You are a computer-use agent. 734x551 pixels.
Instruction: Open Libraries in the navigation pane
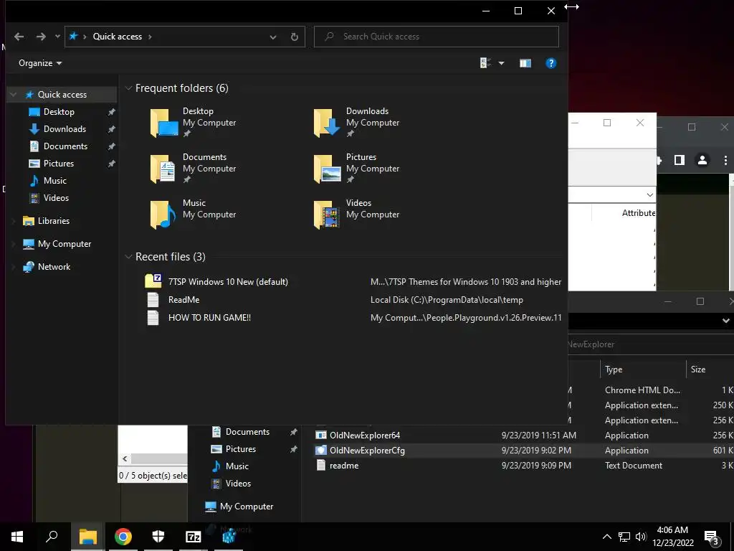[x=53, y=221]
